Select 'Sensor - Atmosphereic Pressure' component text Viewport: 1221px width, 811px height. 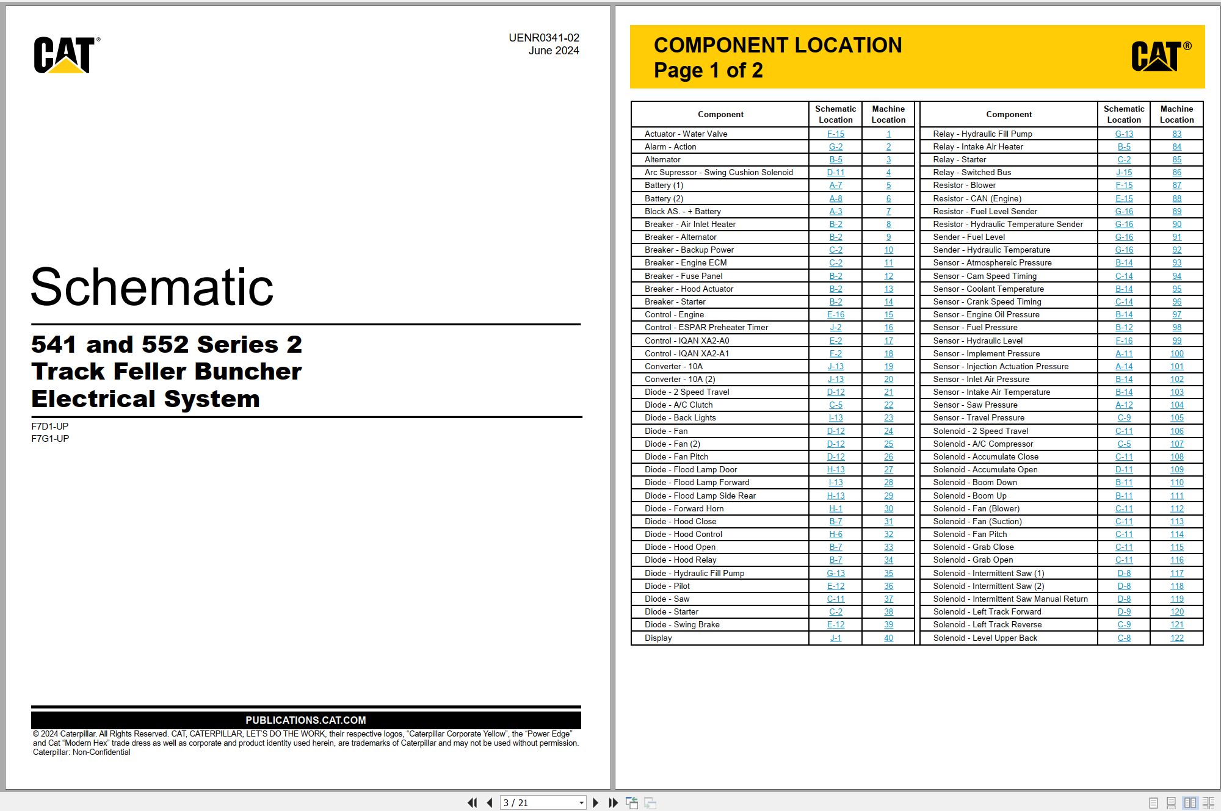pyautogui.click(x=992, y=263)
